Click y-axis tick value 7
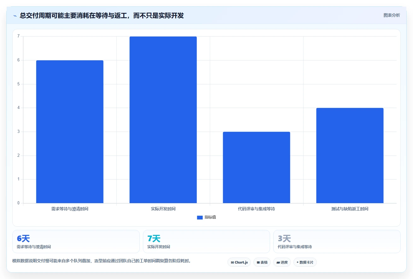This screenshot has width=413, height=279. (x=18, y=36)
